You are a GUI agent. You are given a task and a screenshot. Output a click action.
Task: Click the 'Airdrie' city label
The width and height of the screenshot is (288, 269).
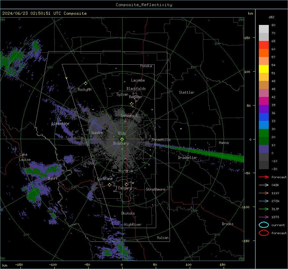126,171
